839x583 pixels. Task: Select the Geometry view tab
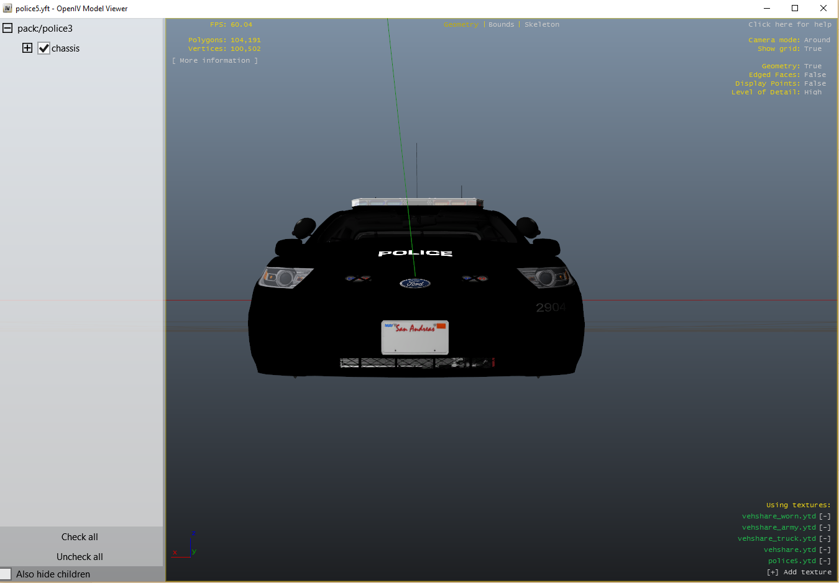[461, 25]
